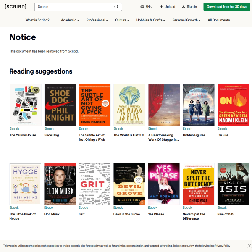Open the Grit book cover

click(x=94, y=184)
